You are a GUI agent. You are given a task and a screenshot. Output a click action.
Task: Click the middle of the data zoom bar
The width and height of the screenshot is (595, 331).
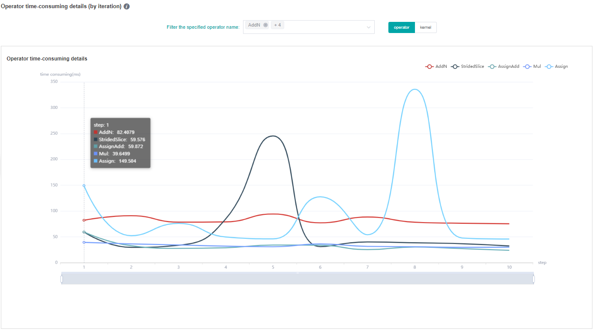click(297, 279)
